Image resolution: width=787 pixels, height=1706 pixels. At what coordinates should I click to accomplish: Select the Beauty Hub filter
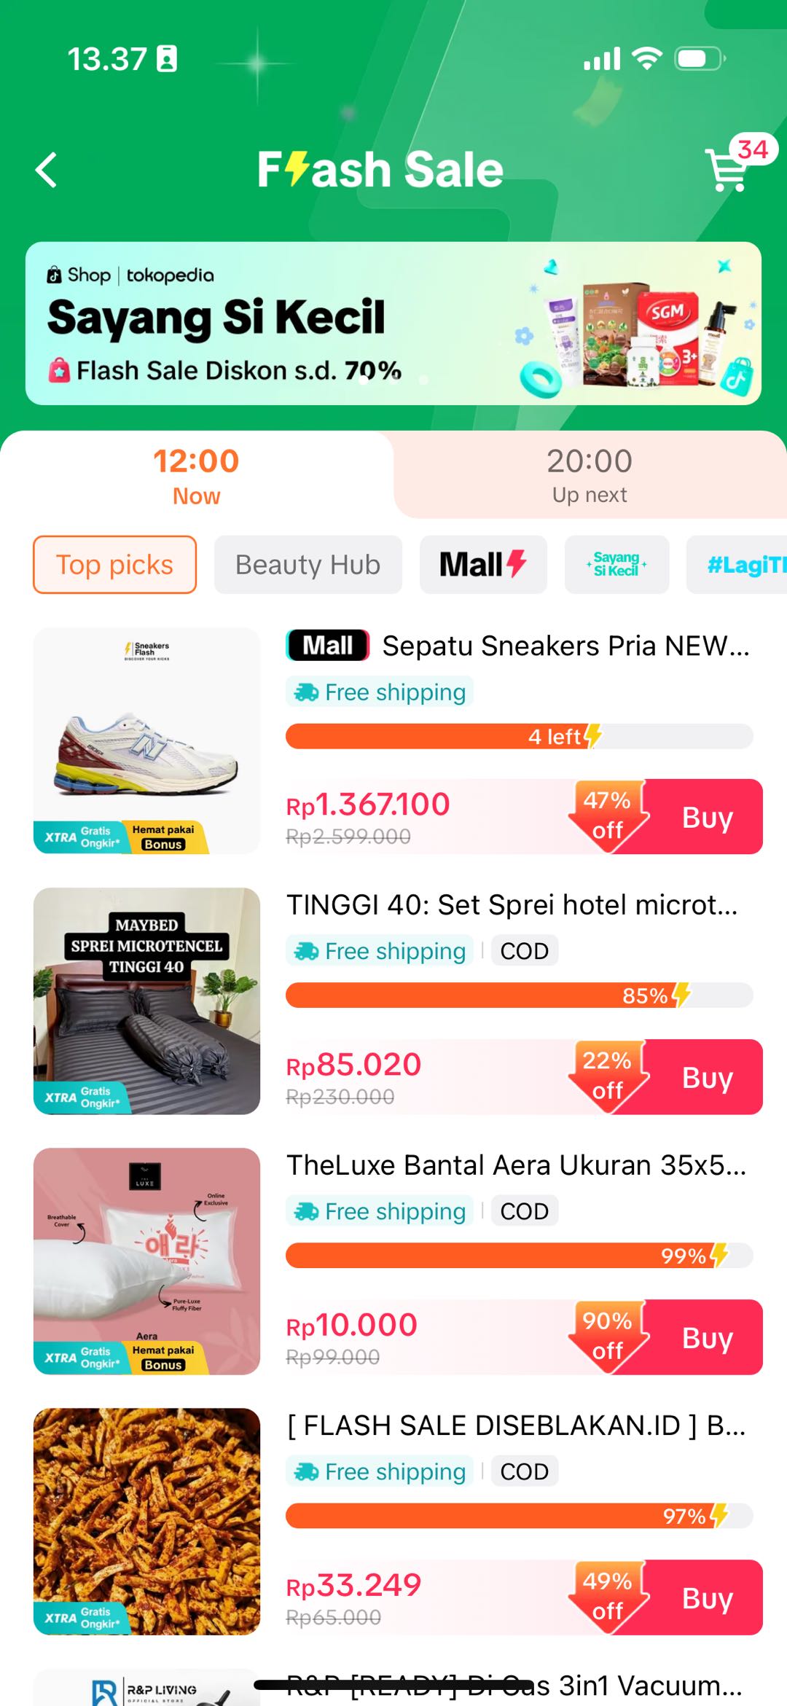308,565
